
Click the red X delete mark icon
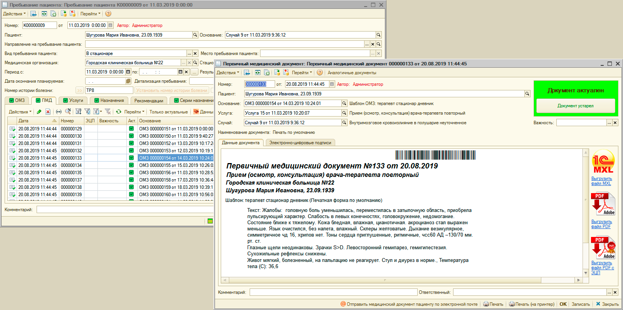coord(48,112)
